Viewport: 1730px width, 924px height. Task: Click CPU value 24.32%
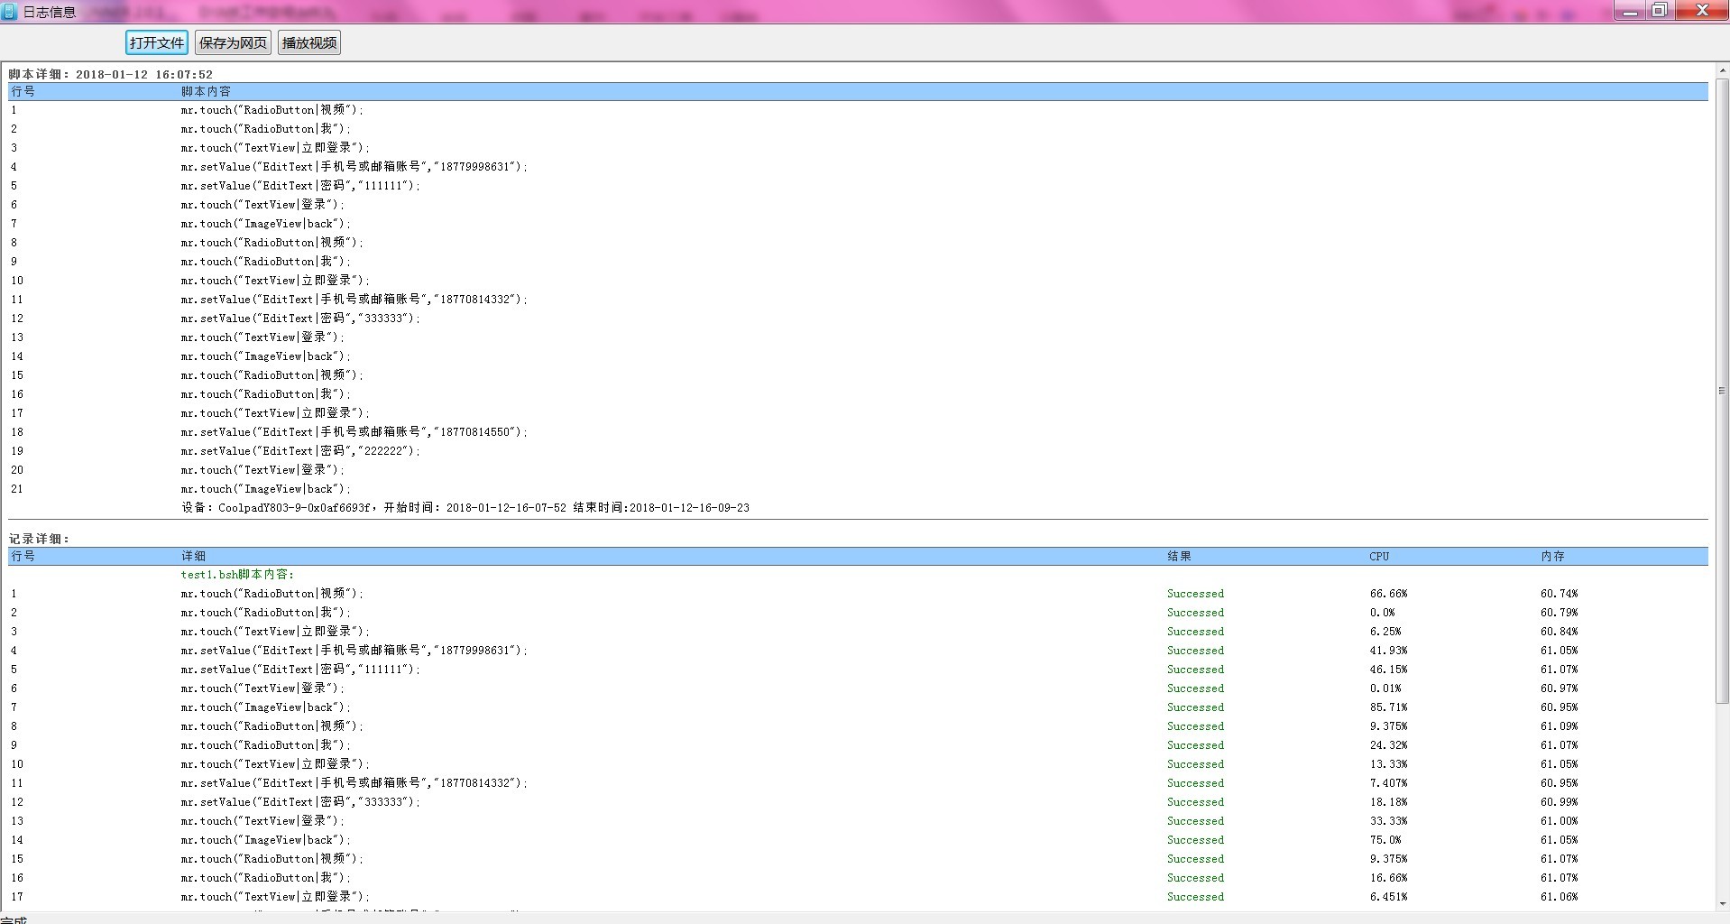tap(1388, 745)
